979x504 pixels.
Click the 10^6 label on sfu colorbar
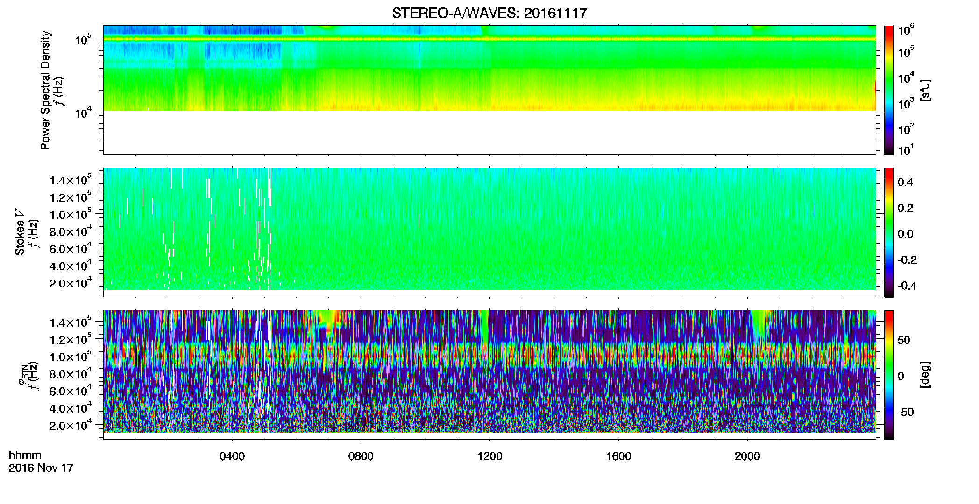coord(906,31)
